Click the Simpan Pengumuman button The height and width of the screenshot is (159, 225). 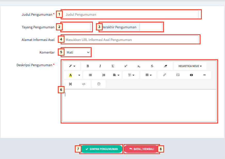click(x=101, y=149)
